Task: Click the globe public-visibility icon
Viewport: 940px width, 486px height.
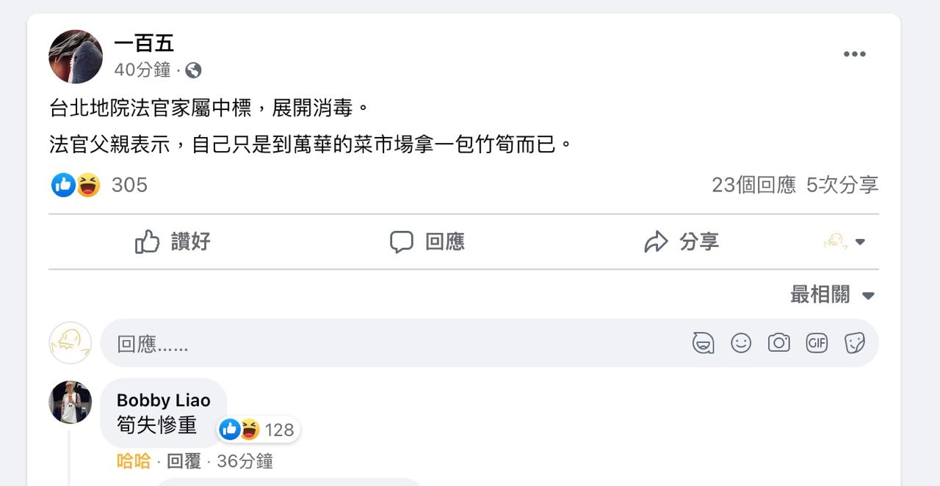Action: pyautogui.click(x=193, y=70)
